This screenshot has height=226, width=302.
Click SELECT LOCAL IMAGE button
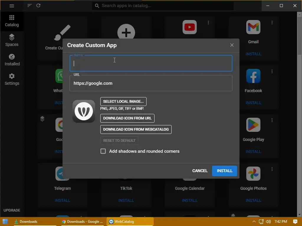tap(123, 102)
